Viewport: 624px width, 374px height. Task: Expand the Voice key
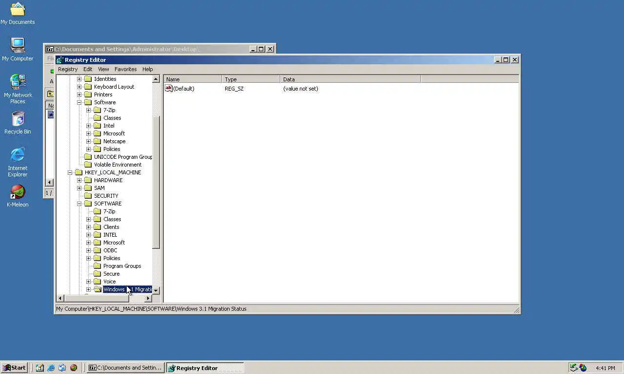[x=88, y=281]
